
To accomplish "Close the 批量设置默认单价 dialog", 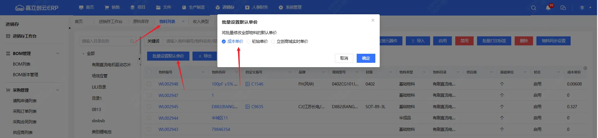I will point(373,21).
